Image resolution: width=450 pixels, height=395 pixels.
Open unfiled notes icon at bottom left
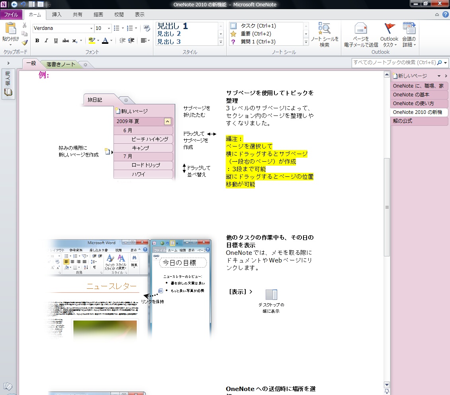(8, 386)
